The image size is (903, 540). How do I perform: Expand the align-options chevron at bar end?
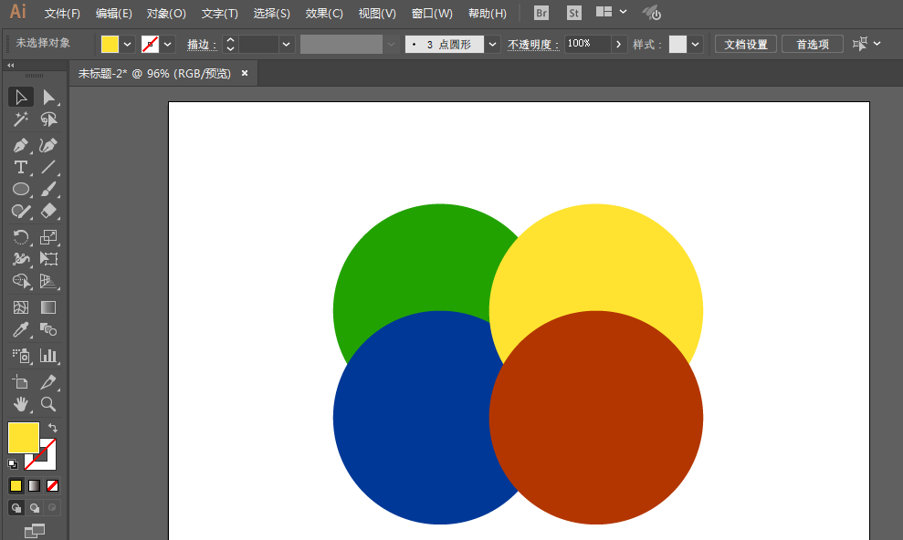[877, 44]
